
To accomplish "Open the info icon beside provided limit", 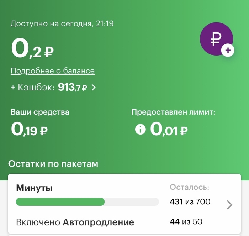I will click(x=140, y=129).
